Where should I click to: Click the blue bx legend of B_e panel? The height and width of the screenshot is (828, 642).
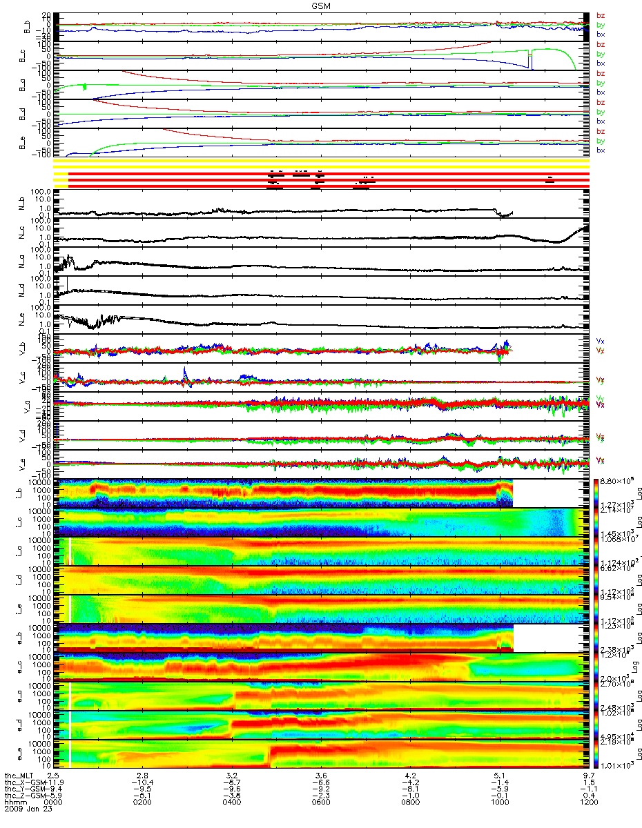coord(601,150)
